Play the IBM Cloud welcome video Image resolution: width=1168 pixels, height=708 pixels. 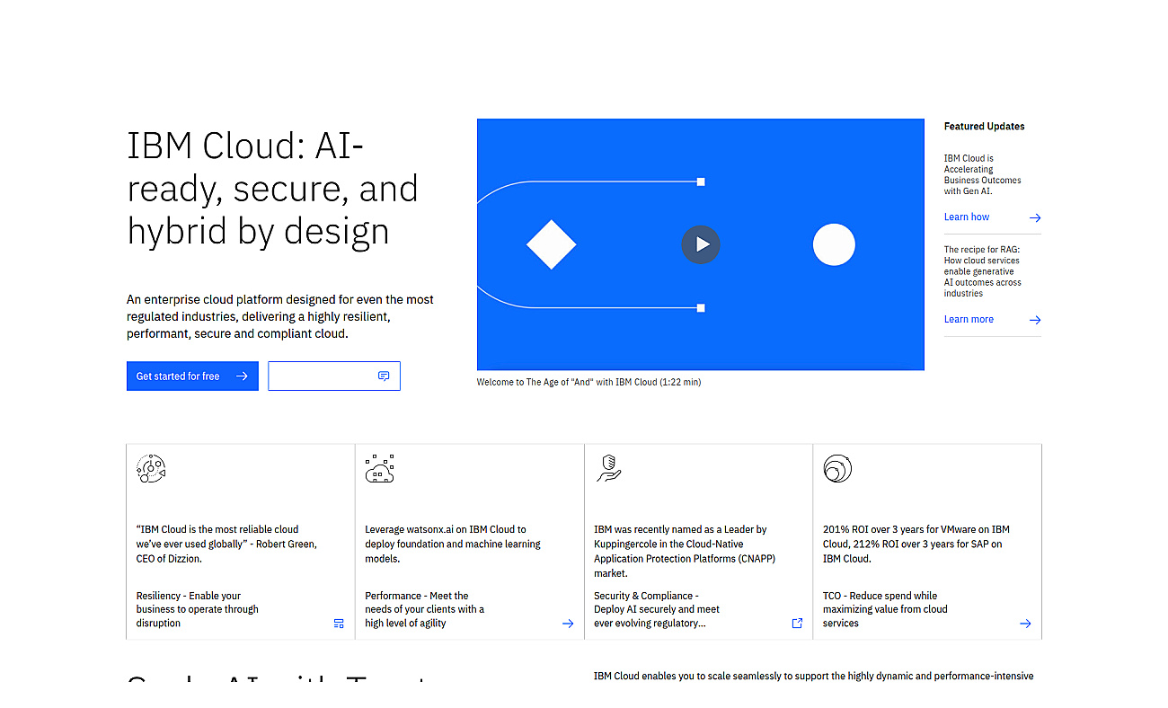(x=701, y=244)
